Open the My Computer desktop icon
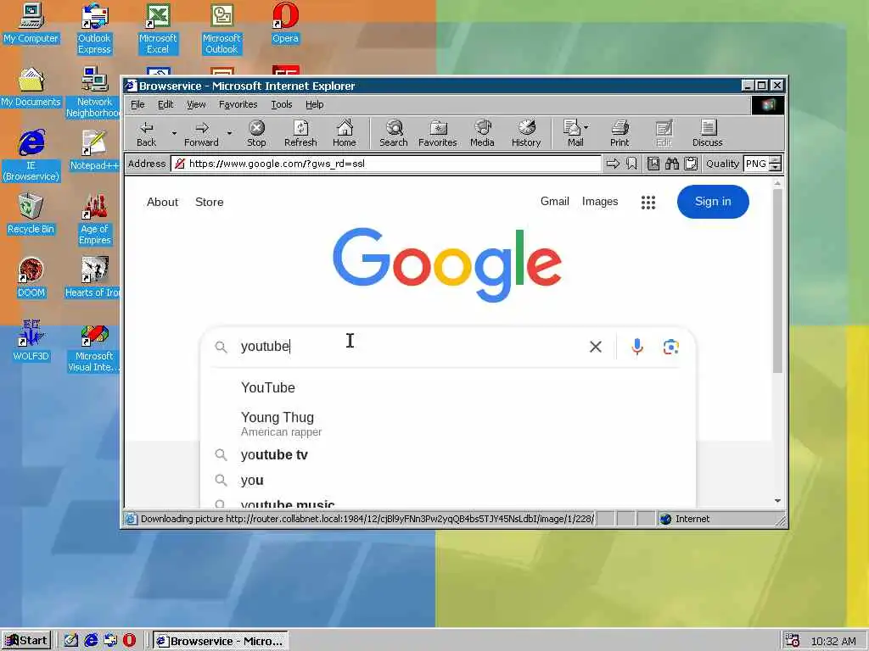869x651 pixels. click(31, 24)
